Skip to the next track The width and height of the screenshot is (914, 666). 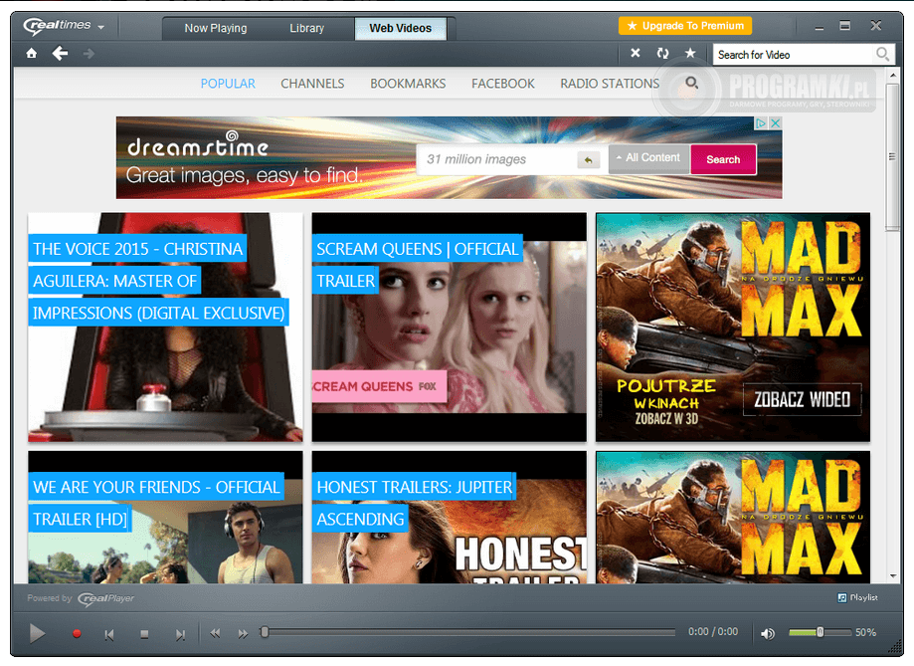coord(180,634)
